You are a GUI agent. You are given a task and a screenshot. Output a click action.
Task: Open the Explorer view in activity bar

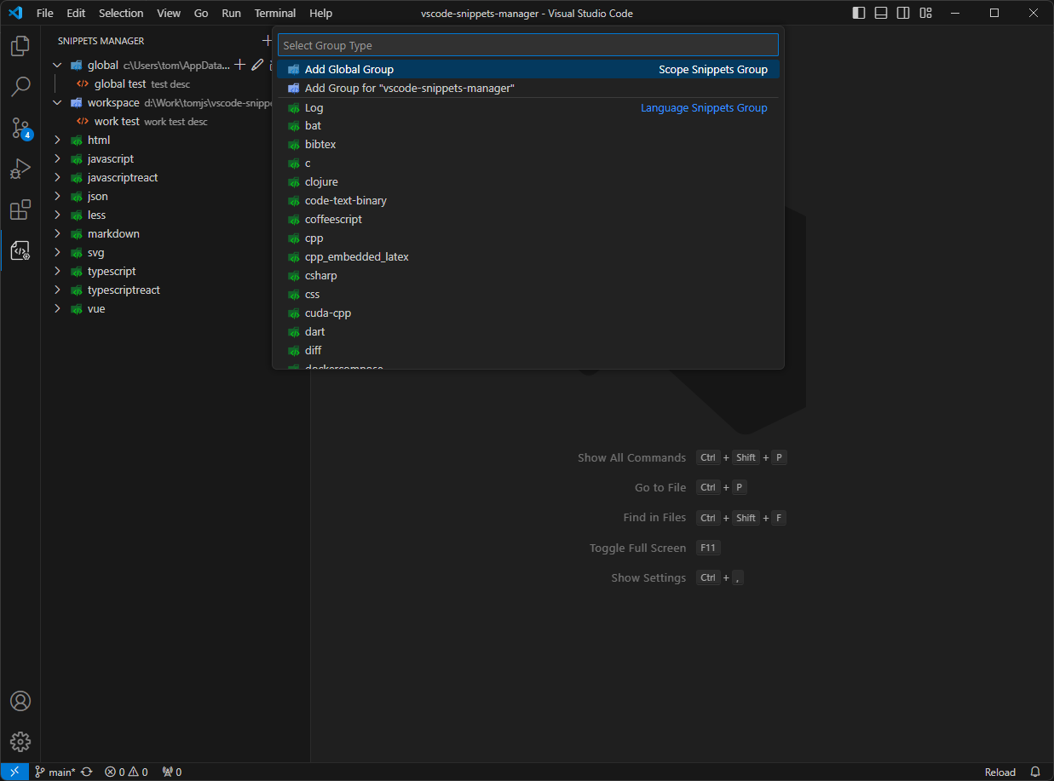[x=20, y=46]
